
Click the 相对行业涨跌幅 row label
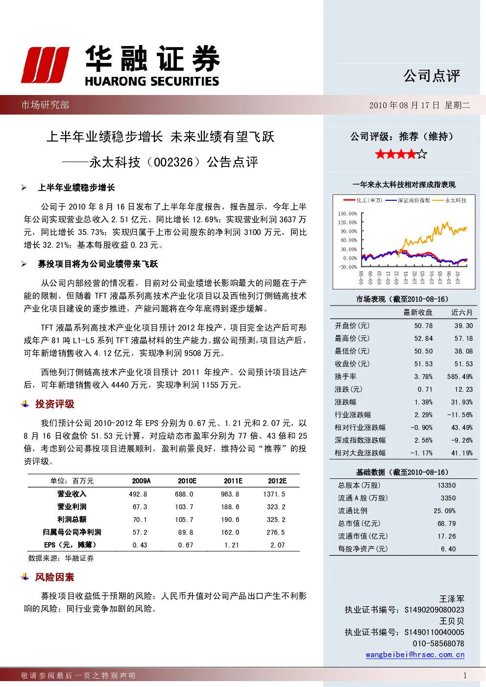[x=360, y=427]
